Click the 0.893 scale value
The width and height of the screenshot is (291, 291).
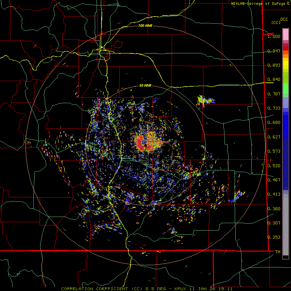click(x=274, y=65)
